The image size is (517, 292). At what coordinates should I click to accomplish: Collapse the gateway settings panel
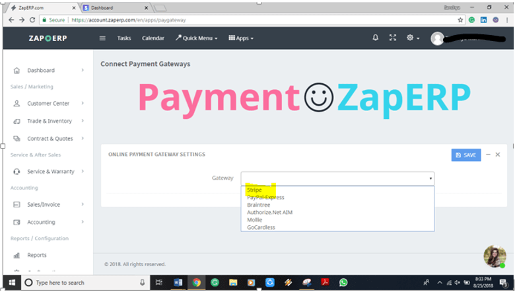(x=489, y=155)
